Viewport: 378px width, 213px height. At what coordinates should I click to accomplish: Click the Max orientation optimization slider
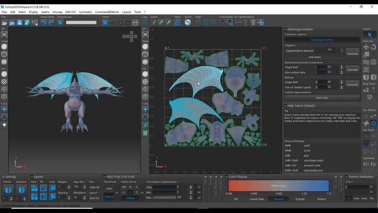tap(165, 198)
